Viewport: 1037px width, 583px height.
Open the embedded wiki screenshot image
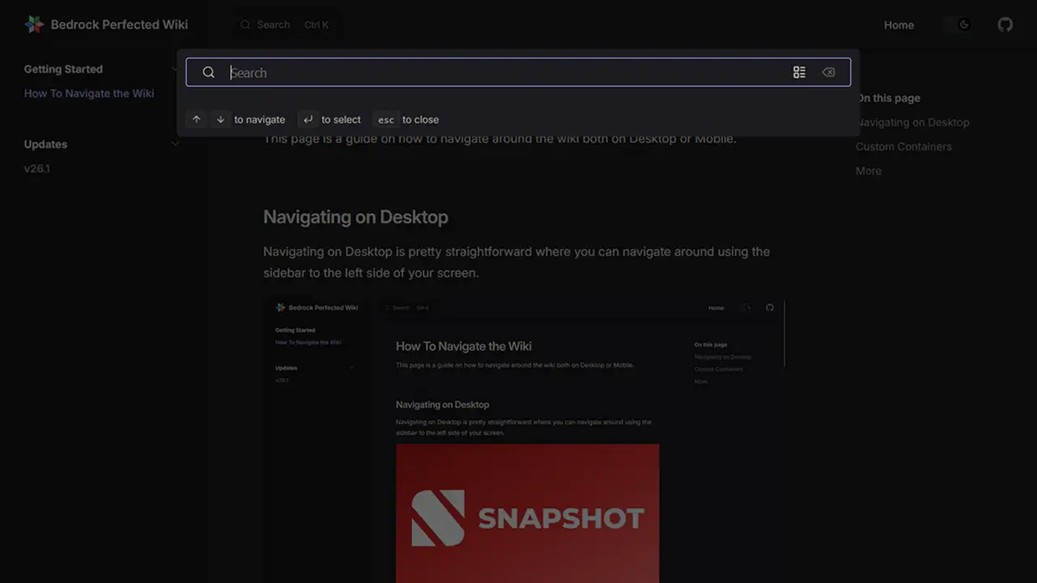coord(524,441)
